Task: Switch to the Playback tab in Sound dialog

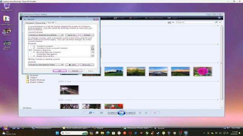Action: [x=30, y=23]
